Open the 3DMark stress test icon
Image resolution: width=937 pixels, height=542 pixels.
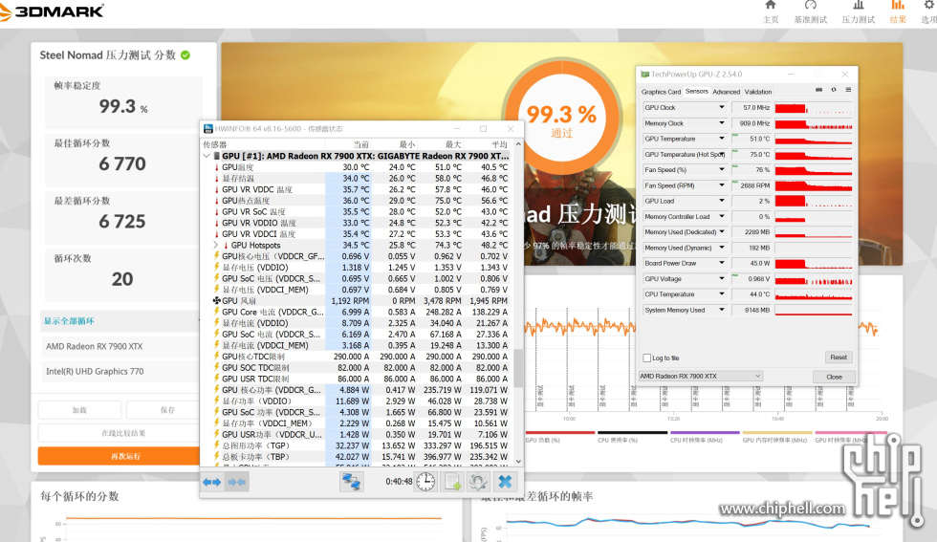click(859, 6)
